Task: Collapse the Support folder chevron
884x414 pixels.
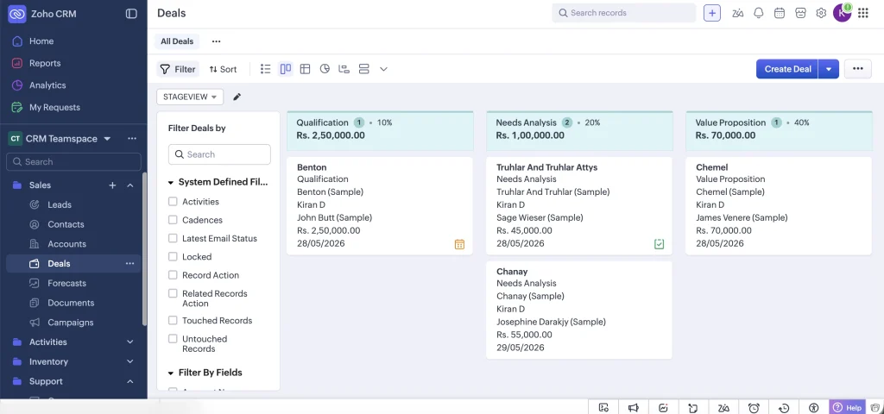Action: point(129,381)
